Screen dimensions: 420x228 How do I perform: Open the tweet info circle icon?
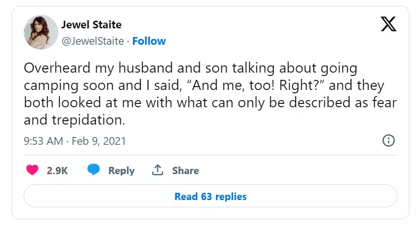388,141
